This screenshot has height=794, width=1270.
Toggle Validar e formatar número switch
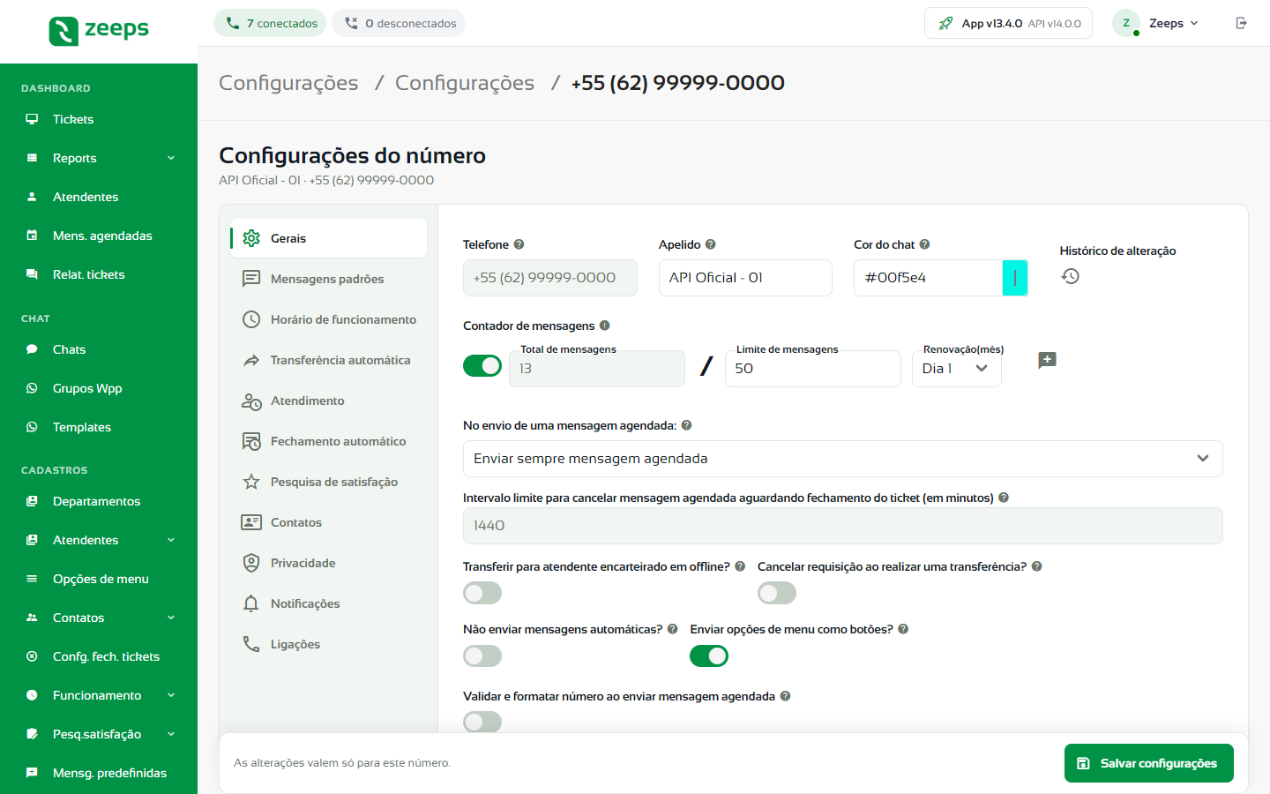click(482, 722)
